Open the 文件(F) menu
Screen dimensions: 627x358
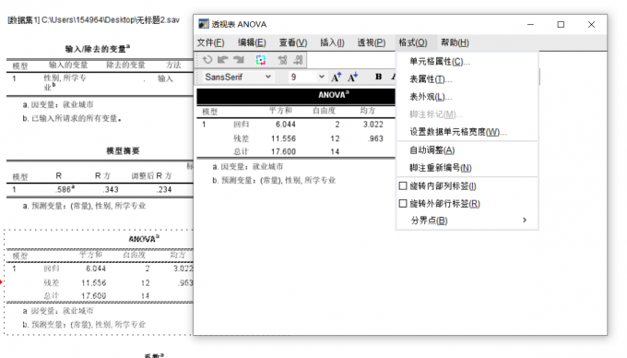pyautogui.click(x=211, y=42)
